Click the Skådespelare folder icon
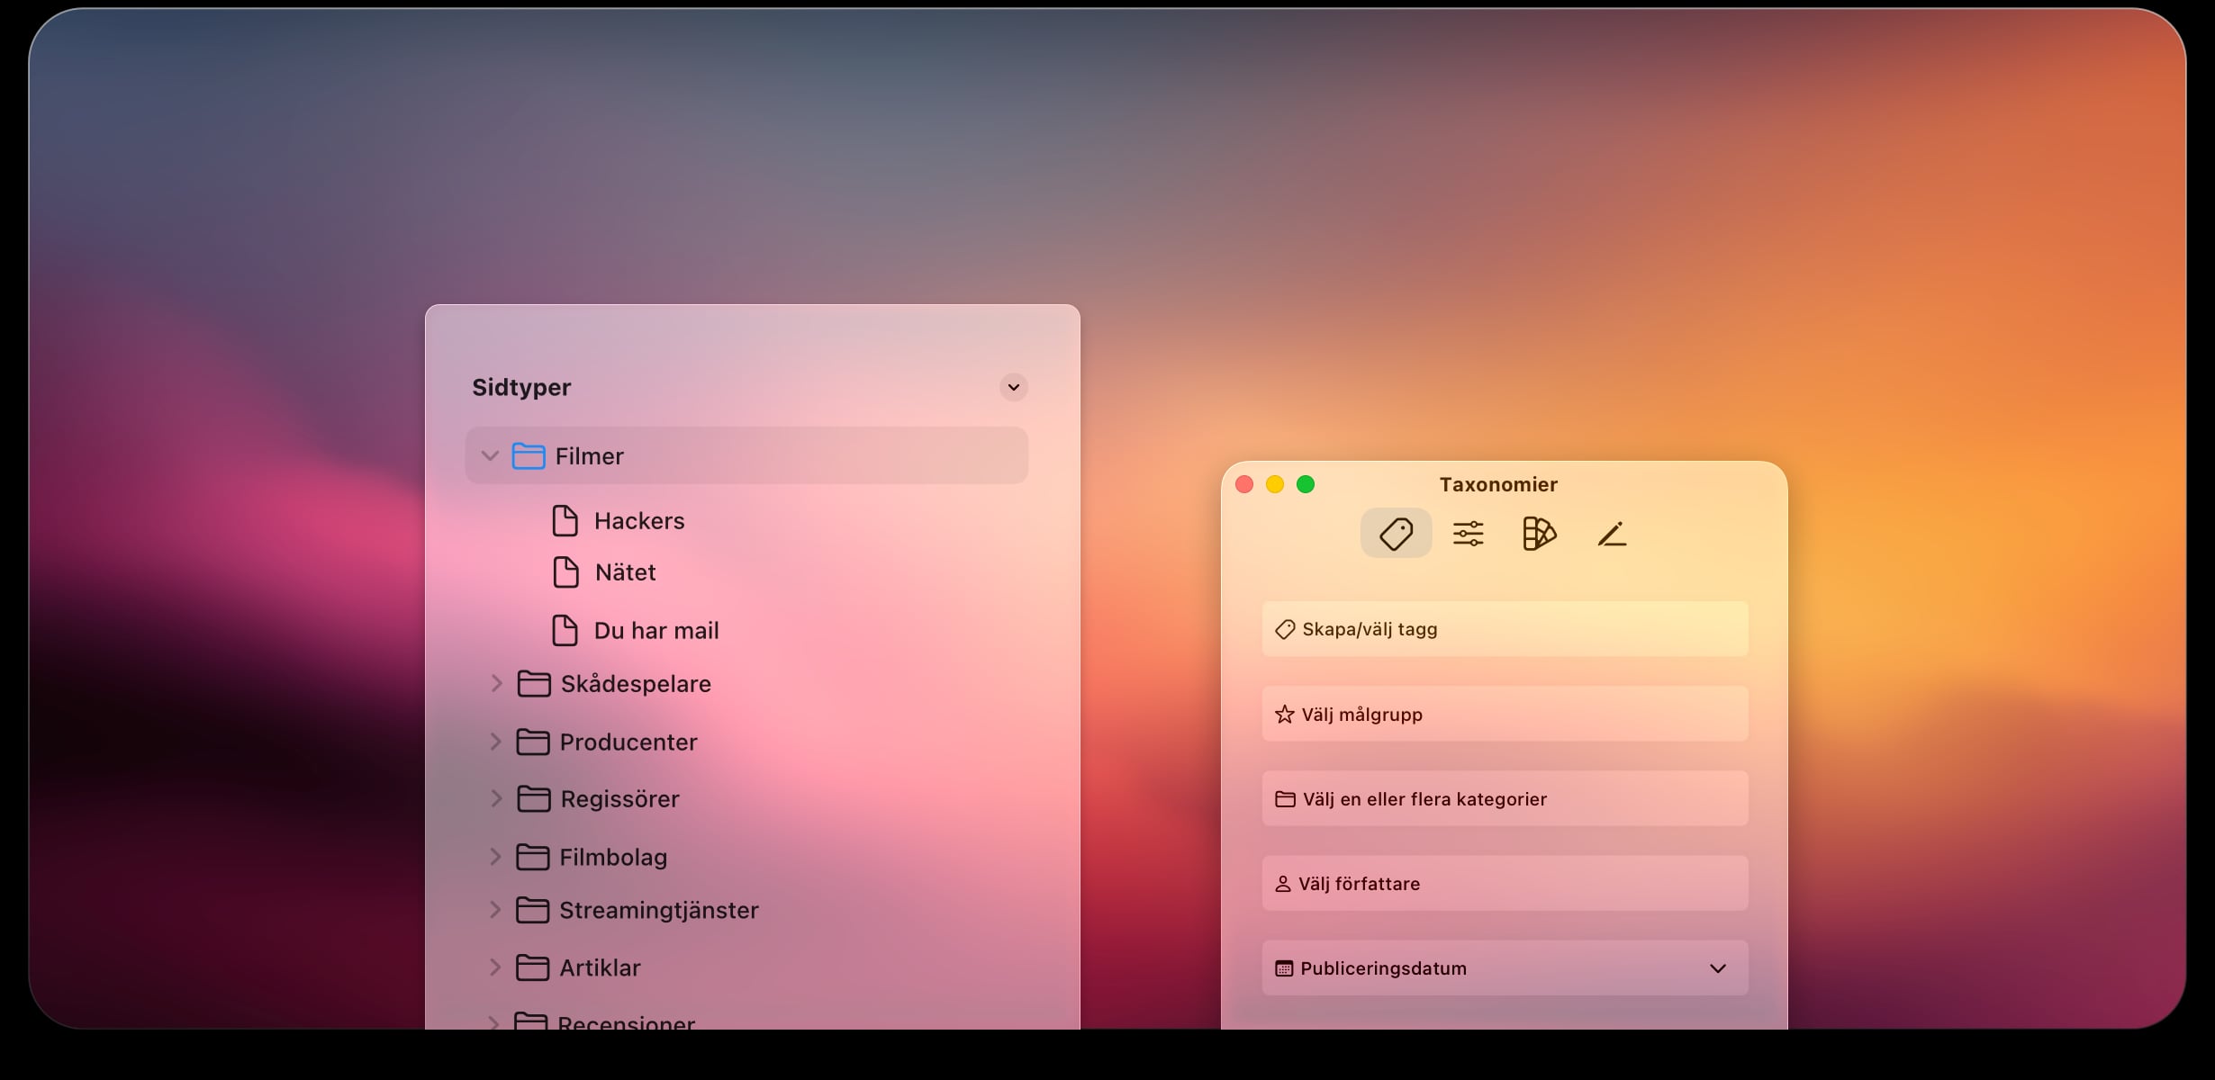Screen dimensions: 2215x1080 [x=534, y=684]
